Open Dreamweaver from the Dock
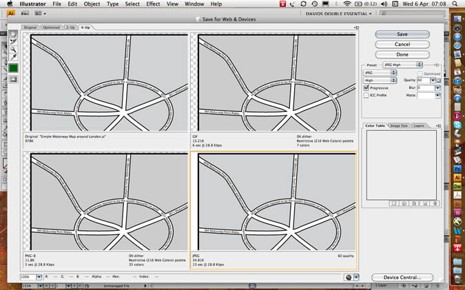This screenshot has width=465, height=290. (456, 186)
